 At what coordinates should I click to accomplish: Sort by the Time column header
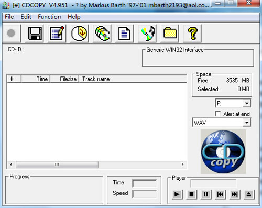tap(36, 79)
